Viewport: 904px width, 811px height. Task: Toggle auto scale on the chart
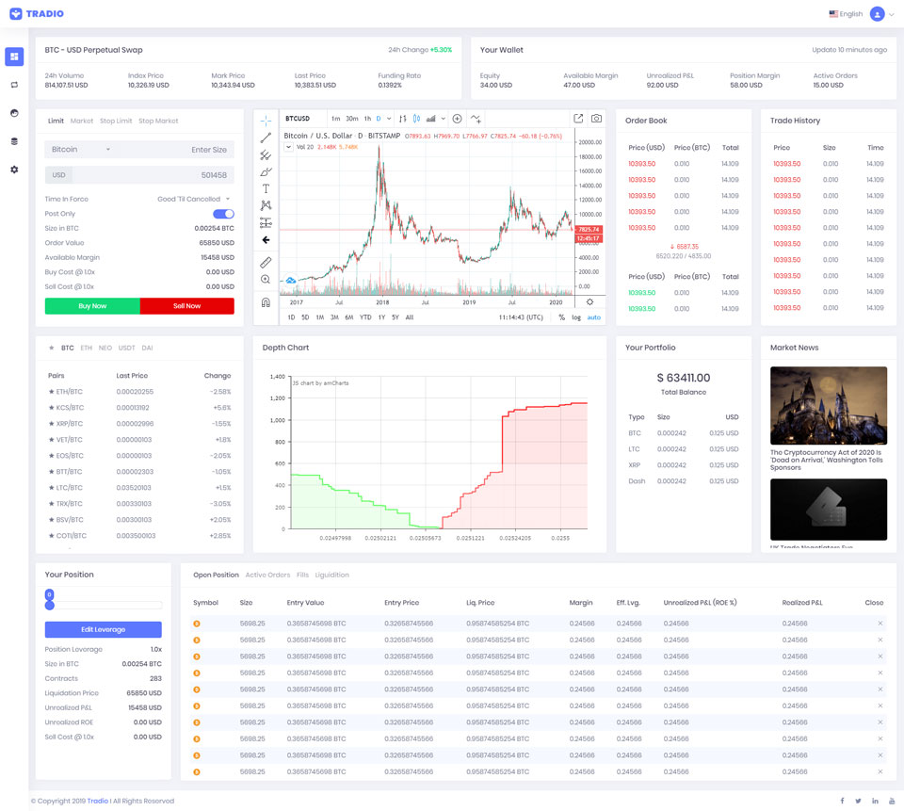[593, 317]
